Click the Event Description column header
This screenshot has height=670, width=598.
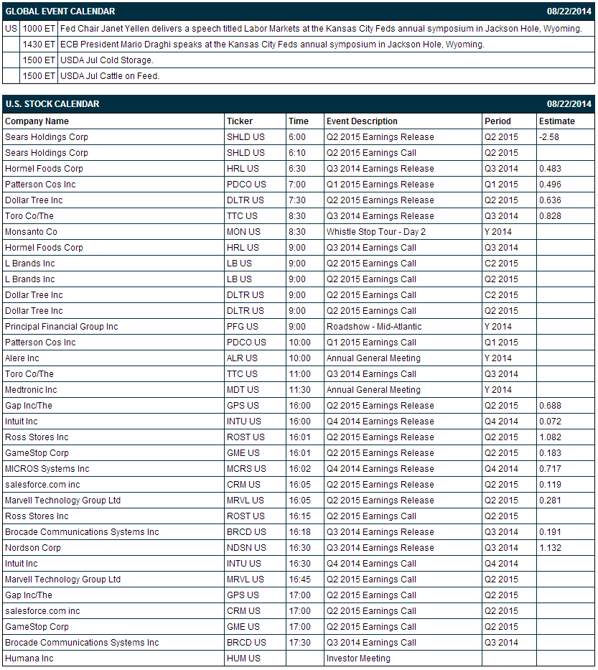pos(362,121)
